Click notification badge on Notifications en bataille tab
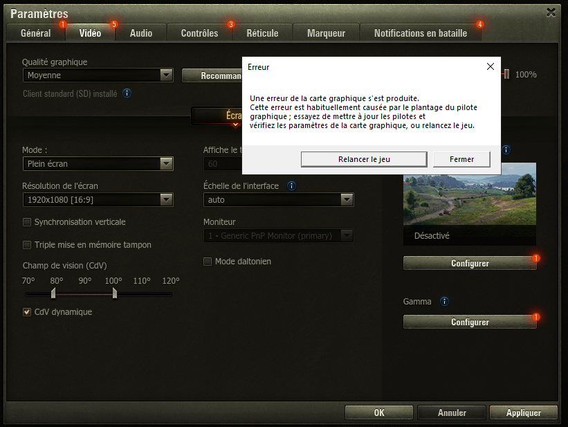 pyautogui.click(x=480, y=24)
